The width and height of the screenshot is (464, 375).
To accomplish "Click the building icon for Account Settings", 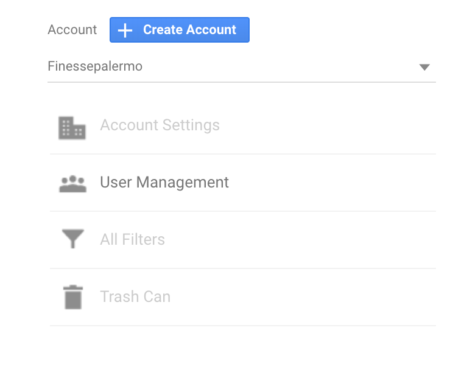I will pyautogui.click(x=72, y=128).
